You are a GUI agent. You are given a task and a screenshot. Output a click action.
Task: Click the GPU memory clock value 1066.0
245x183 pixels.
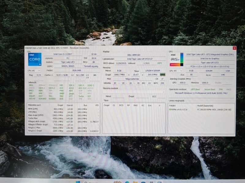pyautogui.click(x=205, y=83)
